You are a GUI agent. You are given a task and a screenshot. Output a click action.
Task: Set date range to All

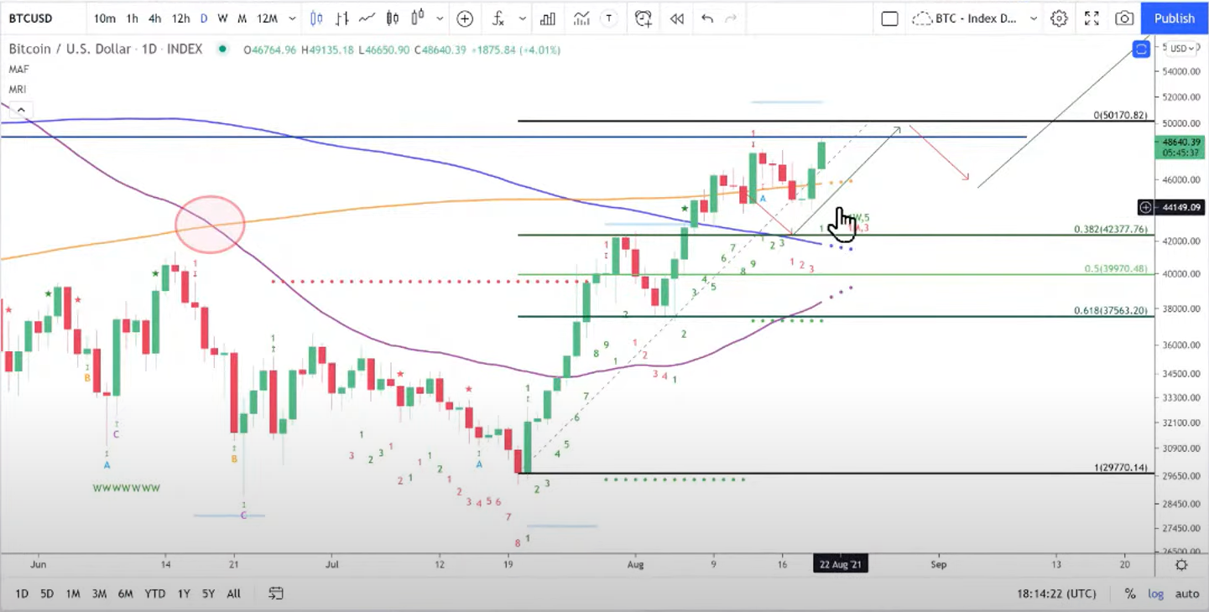pyautogui.click(x=233, y=594)
